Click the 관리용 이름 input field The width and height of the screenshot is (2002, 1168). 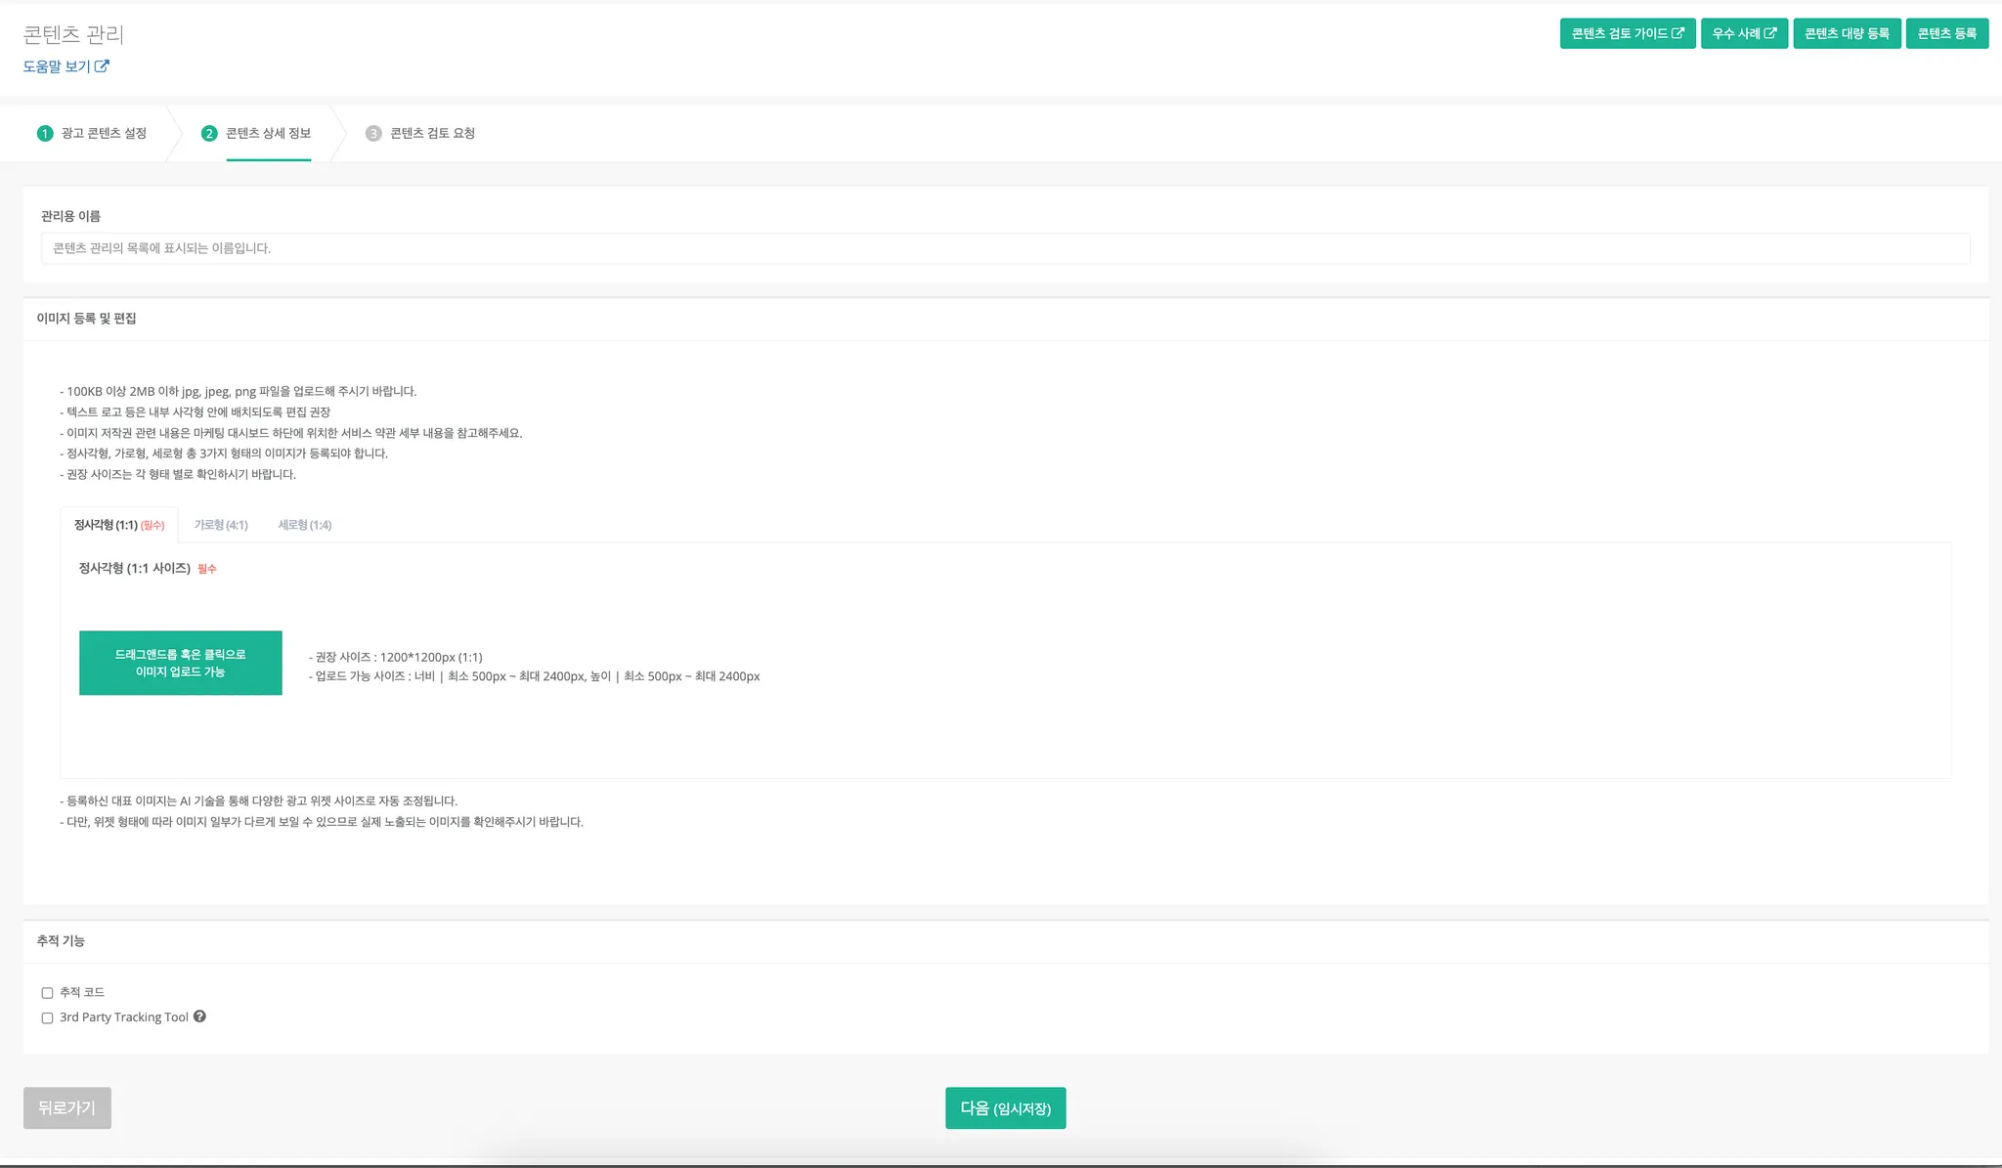pos(1005,248)
